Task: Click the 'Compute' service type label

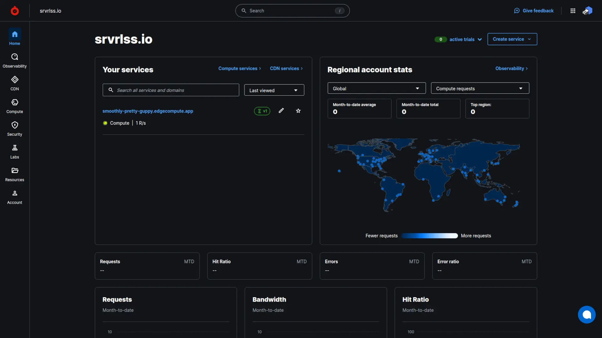Action: coord(119,123)
